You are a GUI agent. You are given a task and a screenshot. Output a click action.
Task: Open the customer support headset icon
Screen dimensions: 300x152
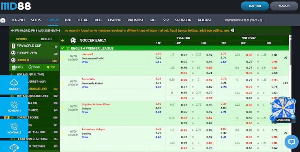tap(14, 147)
